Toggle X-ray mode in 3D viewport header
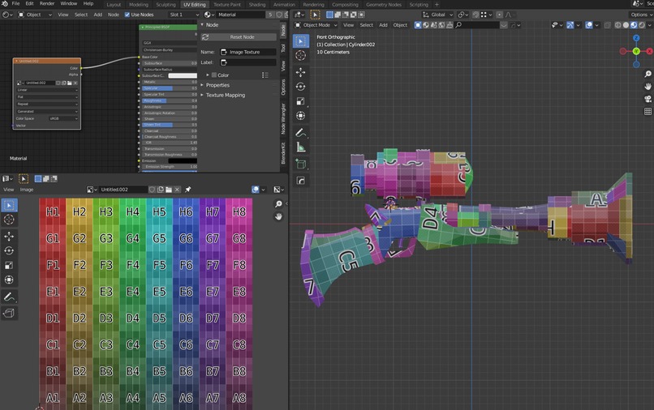 pyautogui.click(x=607, y=25)
